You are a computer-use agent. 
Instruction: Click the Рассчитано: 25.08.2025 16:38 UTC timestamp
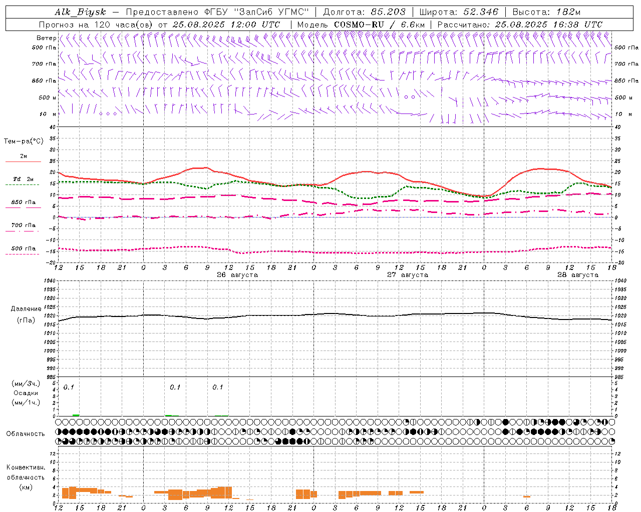tap(520, 24)
